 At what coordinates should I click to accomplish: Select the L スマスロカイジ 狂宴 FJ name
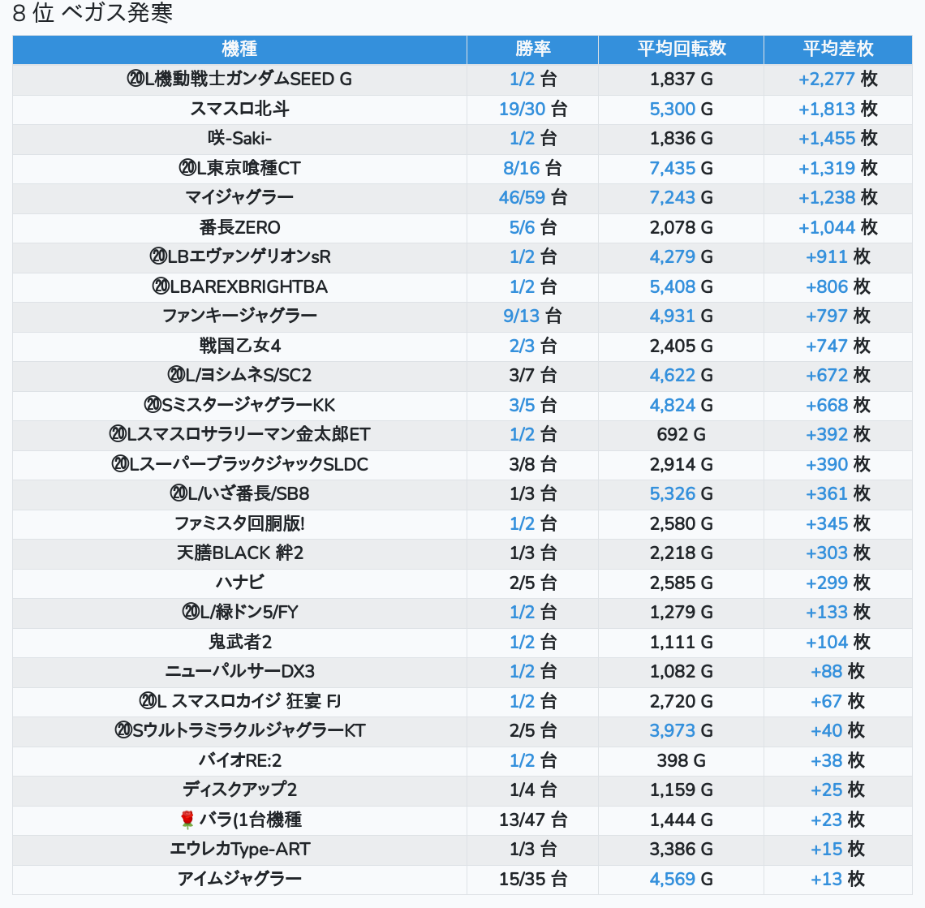pos(239,702)
